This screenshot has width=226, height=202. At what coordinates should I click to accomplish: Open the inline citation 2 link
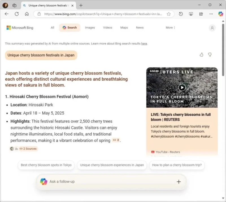click(116, 140)
